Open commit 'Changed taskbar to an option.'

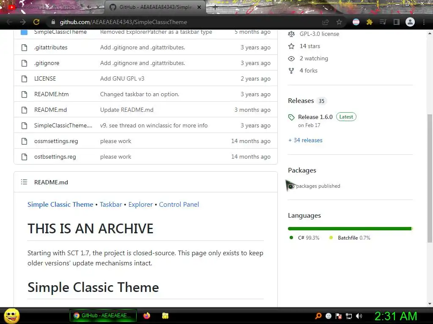[x=140, y=94]
